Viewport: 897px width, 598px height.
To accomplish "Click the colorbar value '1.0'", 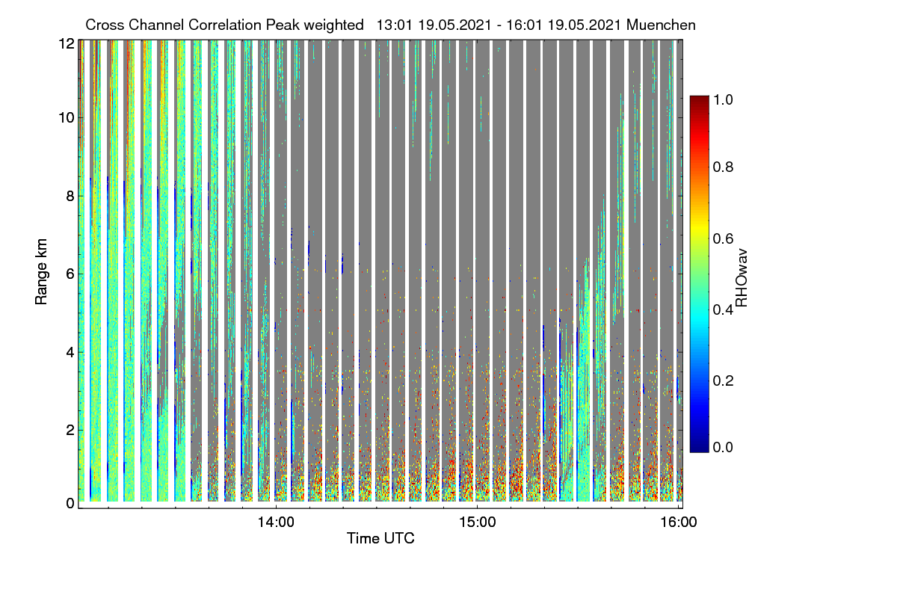I will coord(724,99).
